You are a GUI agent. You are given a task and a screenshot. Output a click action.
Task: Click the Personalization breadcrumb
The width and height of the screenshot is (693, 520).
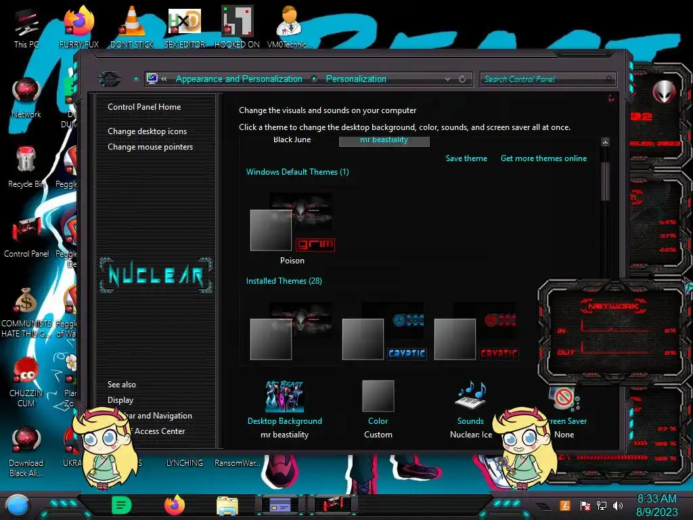pyautogui.click(x=356, y=79)
